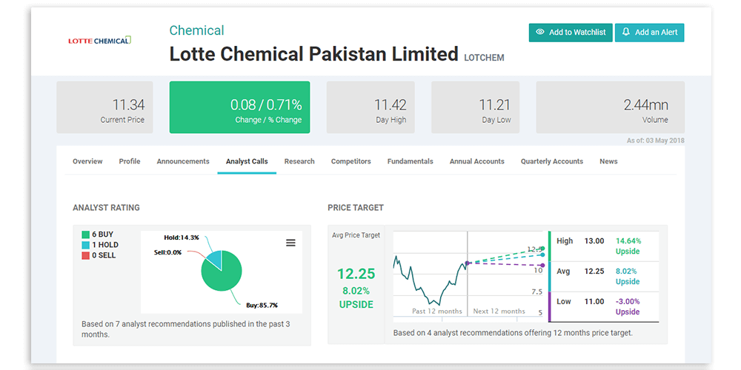Click the High 13.00 price target row

pyautogui.click(x=604, y=246)
